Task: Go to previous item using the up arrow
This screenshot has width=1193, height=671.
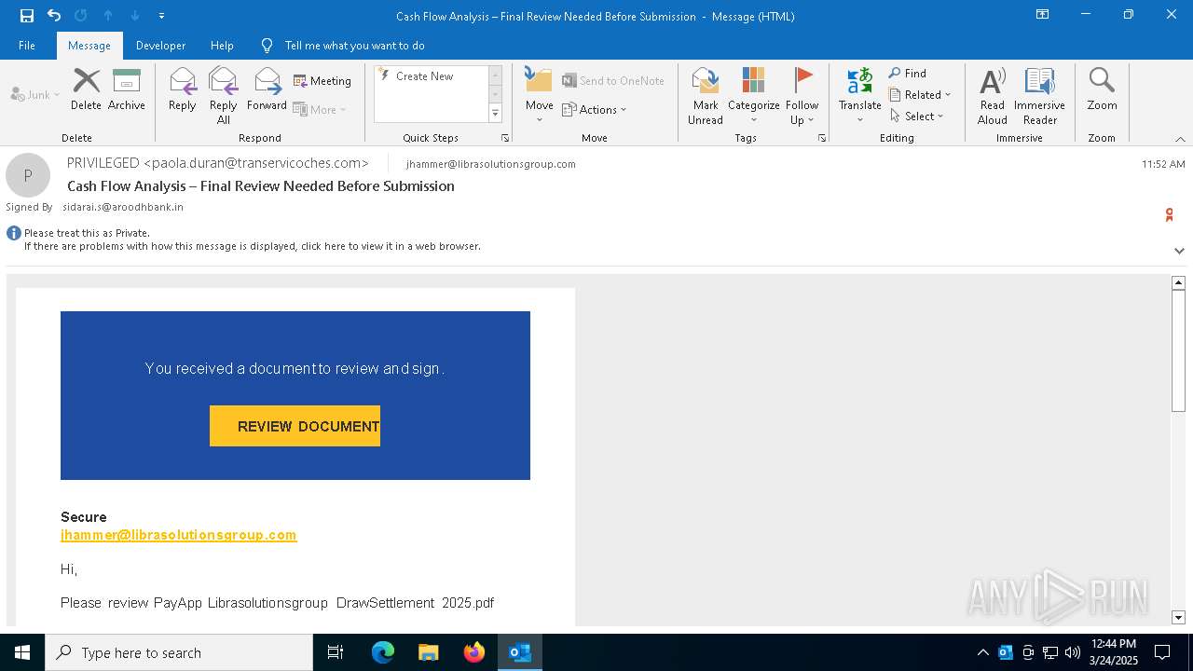Action: (108, 15)
